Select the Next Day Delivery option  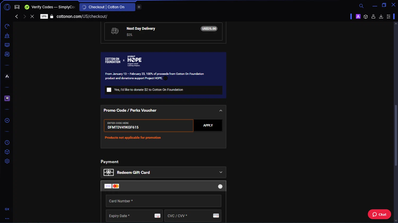tap(163, 31)
